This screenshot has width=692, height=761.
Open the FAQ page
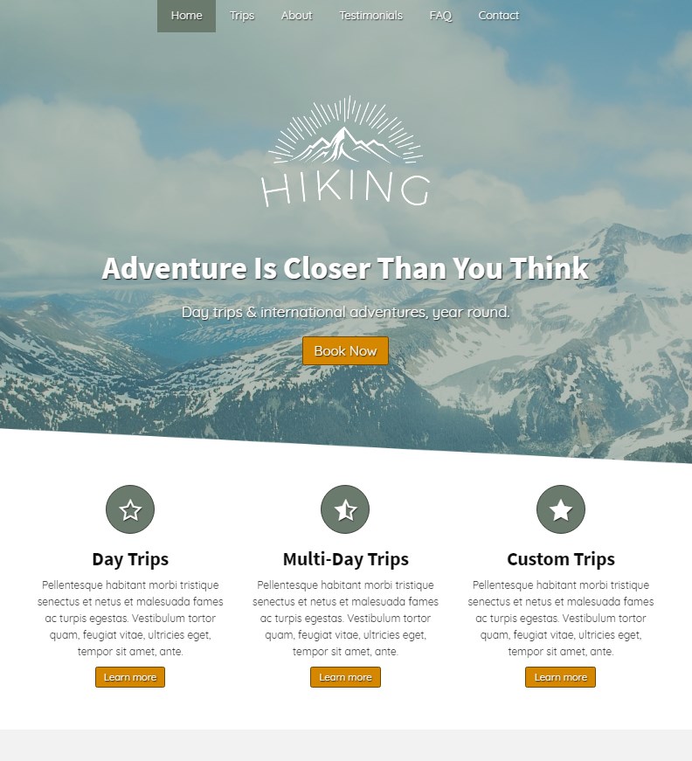click(x=440, y=16)
